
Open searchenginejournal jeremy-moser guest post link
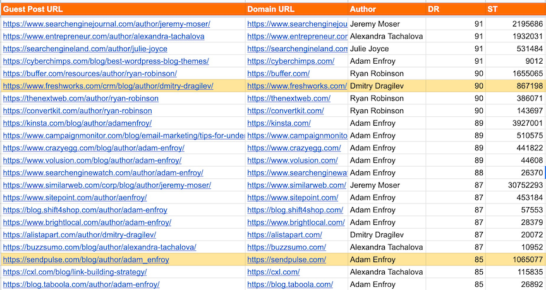(x=107, y=24)
